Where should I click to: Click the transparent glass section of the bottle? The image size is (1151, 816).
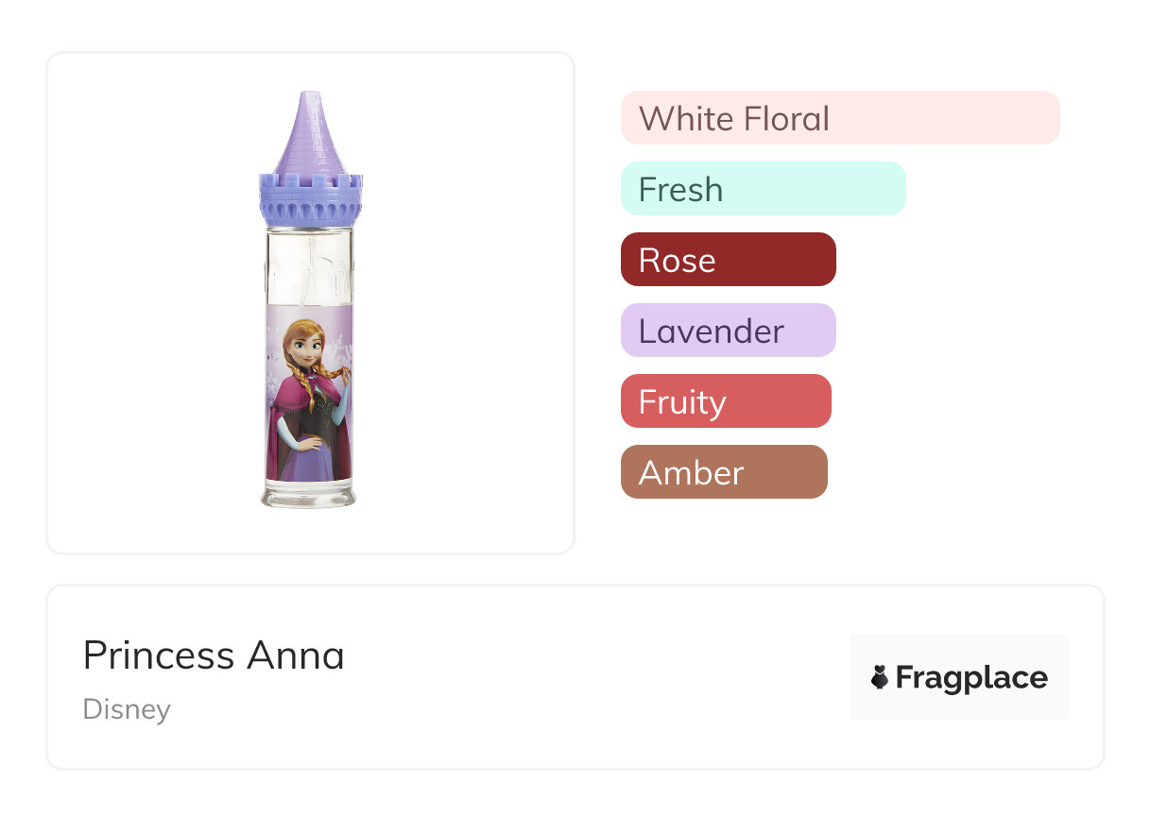click(x=309, y=267)
